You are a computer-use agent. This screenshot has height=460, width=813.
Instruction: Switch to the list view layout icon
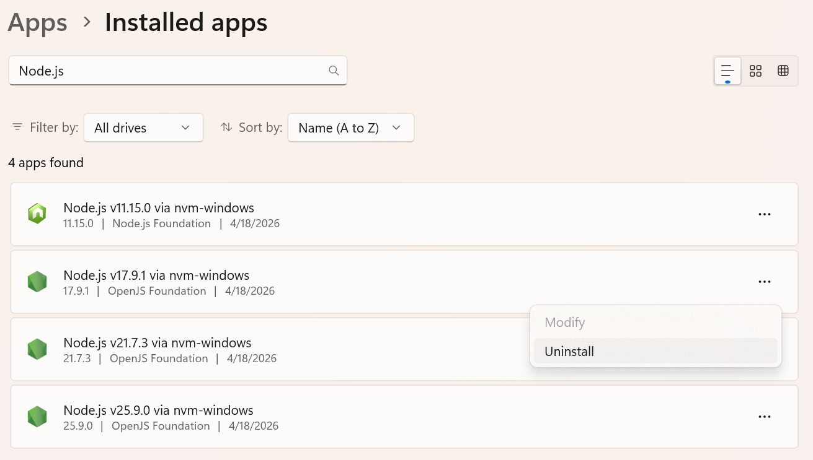(727, 71)
